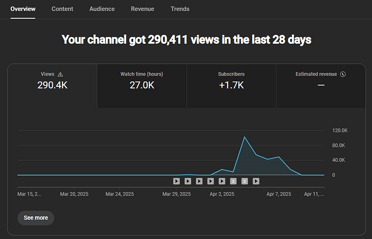
Task: Open the last play-icon video marker
Action: tap(256, 181)
